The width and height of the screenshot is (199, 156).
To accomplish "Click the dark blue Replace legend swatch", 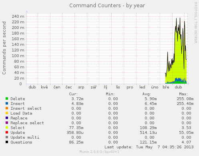I will coord(7,118).
